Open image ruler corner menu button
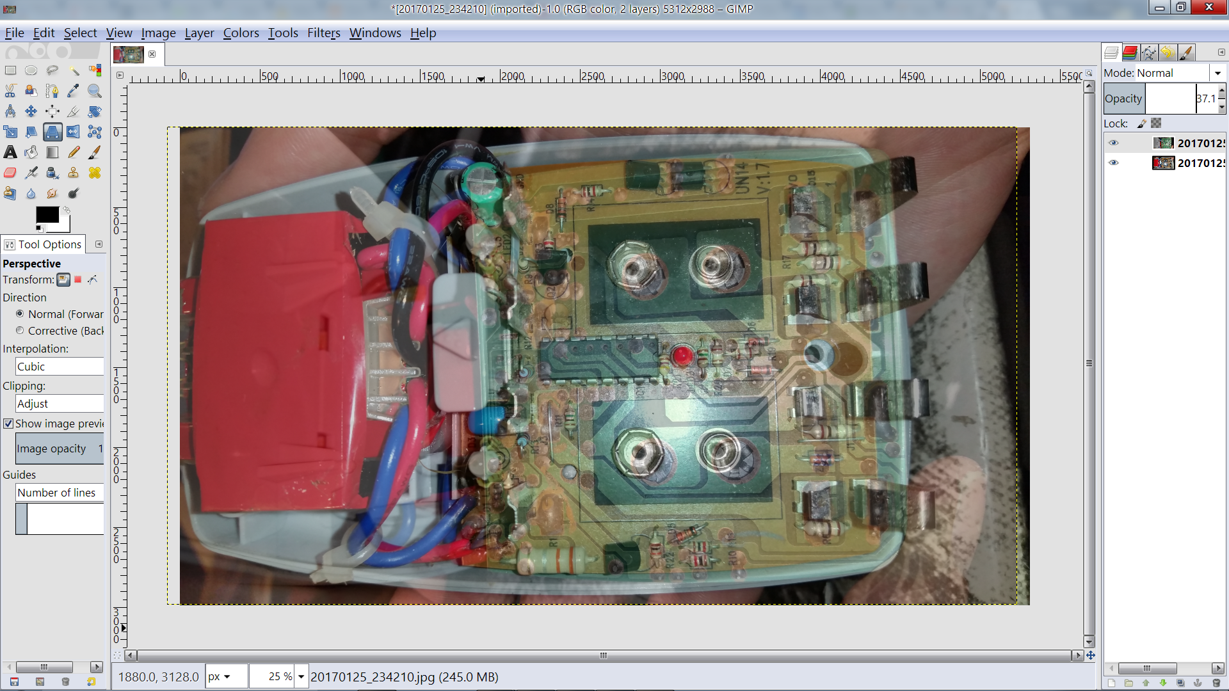Viewport: 1229px width, 691px height. pyautogui.click(x=120, y=75)
